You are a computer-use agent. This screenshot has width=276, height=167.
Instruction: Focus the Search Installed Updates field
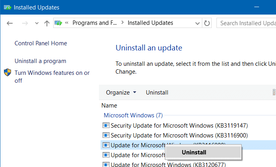246,23
